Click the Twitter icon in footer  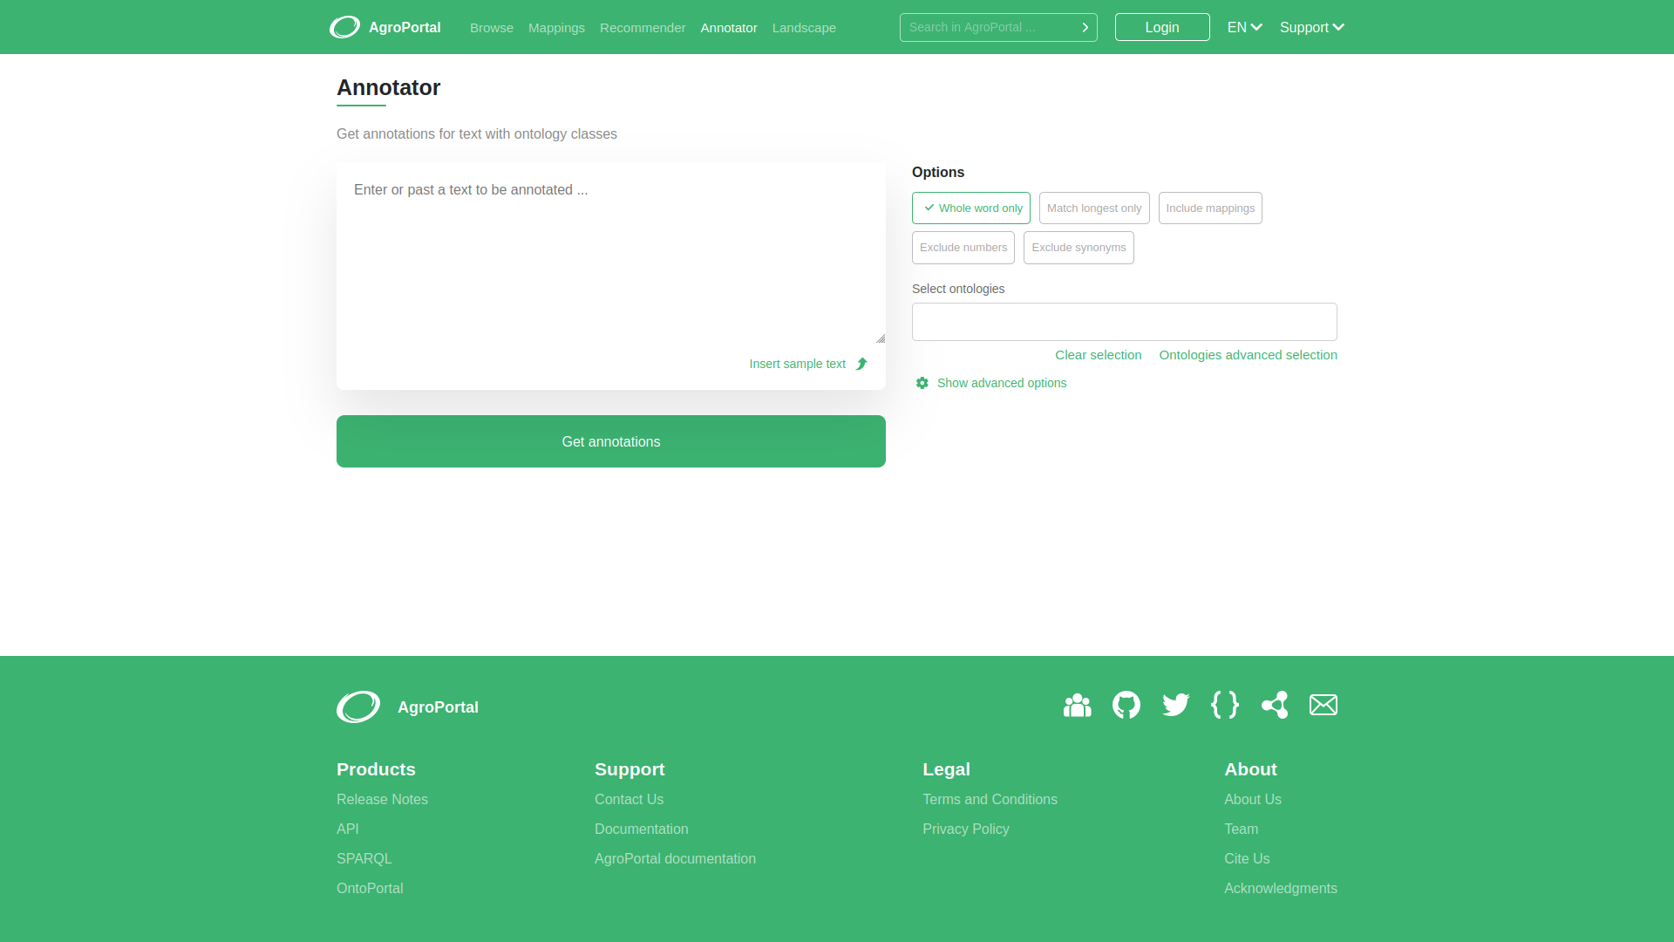coord(1175,704)
